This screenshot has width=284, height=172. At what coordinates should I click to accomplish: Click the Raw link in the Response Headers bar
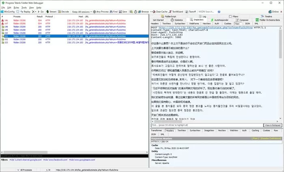pyautogui.click(x=255, y=138)
